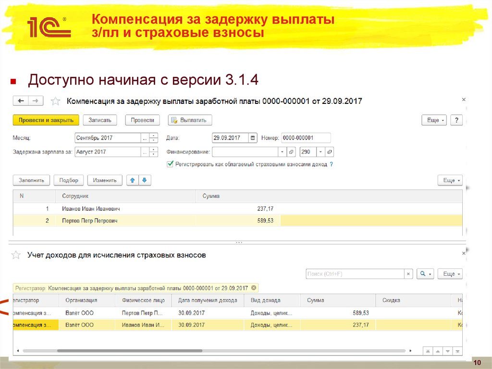Focus the Номер field 0000-000001

click(306, 138)
